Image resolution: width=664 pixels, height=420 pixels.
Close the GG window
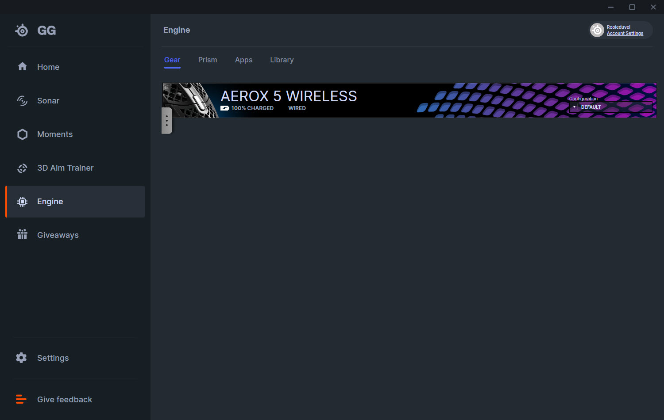[653, 7]
